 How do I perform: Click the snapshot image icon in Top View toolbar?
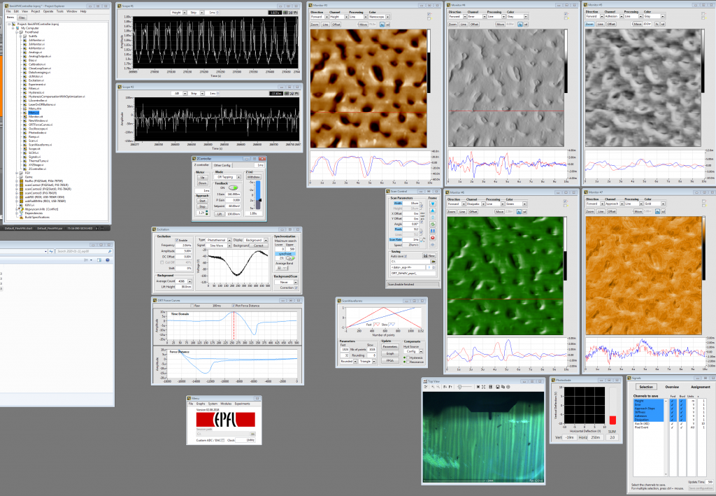497,387
